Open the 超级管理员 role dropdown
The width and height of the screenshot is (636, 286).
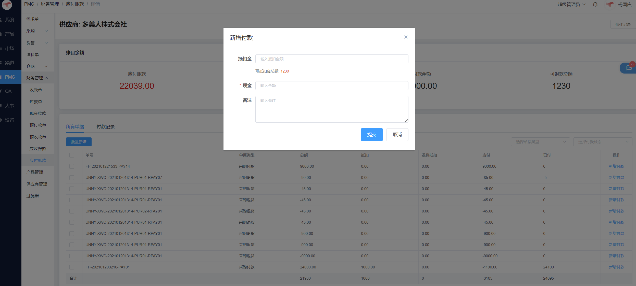[571, 5]
